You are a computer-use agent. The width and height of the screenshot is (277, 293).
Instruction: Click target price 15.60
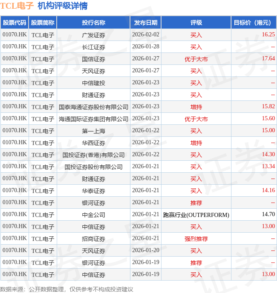tap(268, 118)
